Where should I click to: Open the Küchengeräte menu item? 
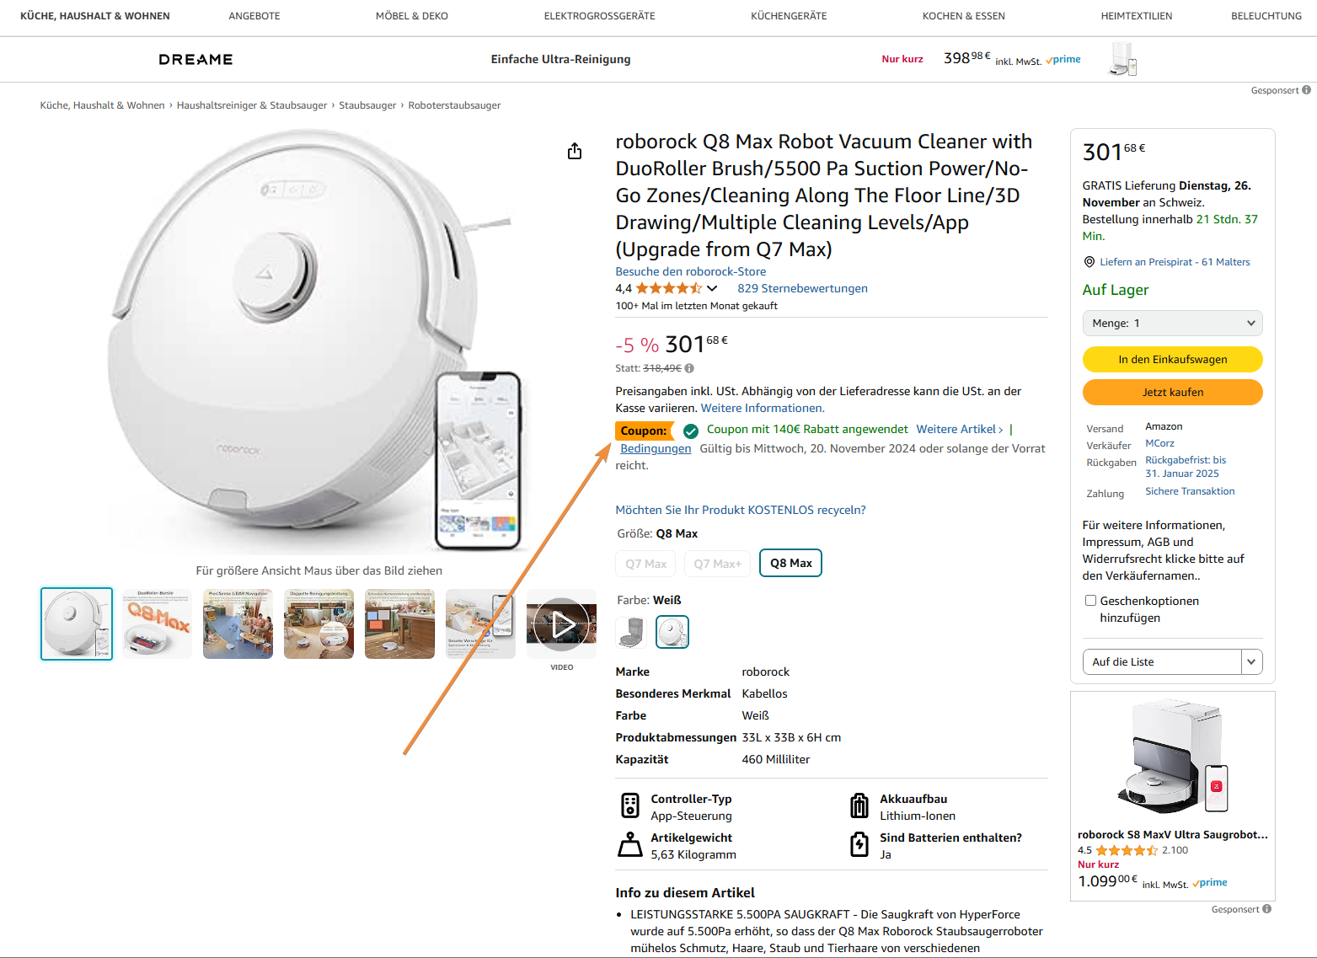point(789,16)
